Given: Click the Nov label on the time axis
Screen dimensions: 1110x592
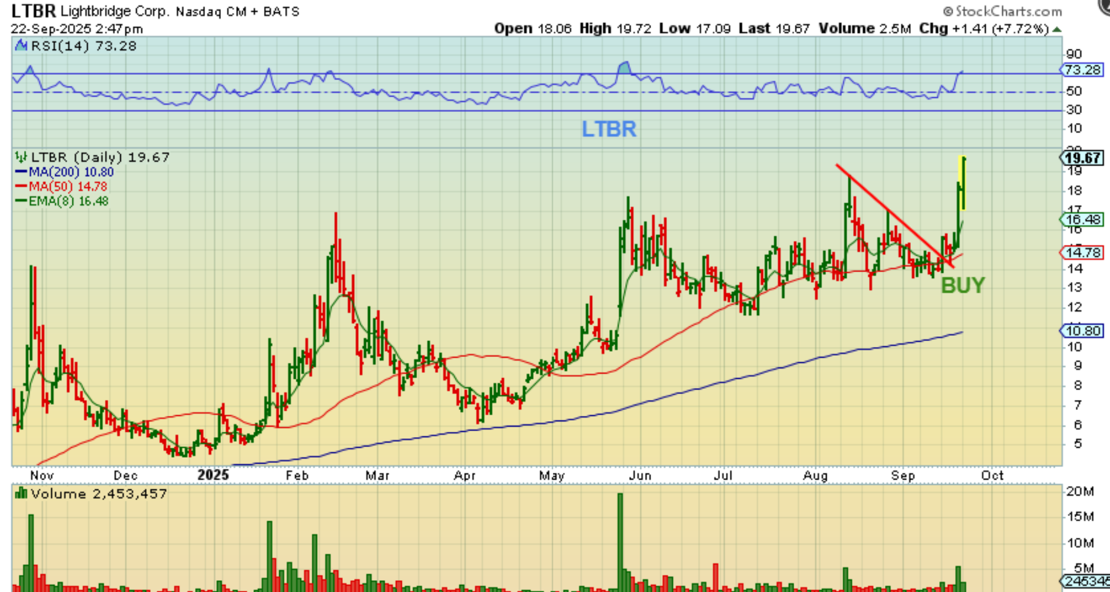Looking at the screenshot, I should 42,475.
